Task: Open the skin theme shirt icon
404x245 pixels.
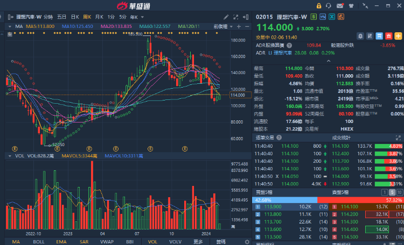Action: pyautogui.click(x=351, y=5)
